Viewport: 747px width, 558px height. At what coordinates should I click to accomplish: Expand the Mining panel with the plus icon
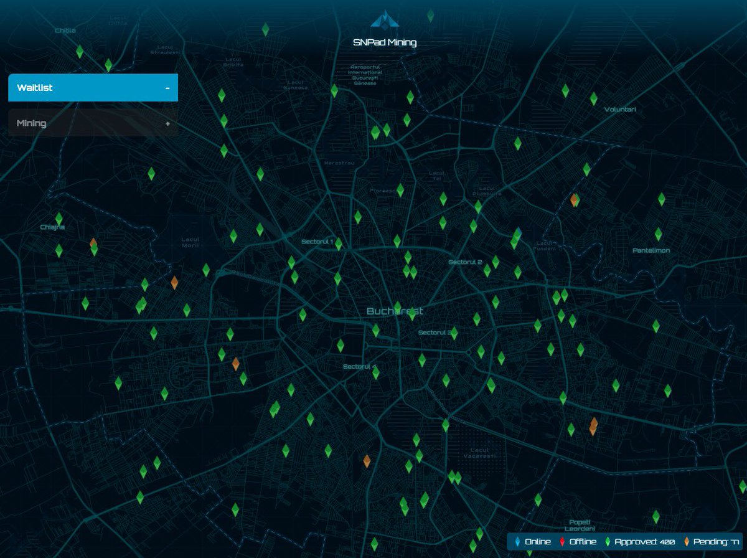coord(167,124)
